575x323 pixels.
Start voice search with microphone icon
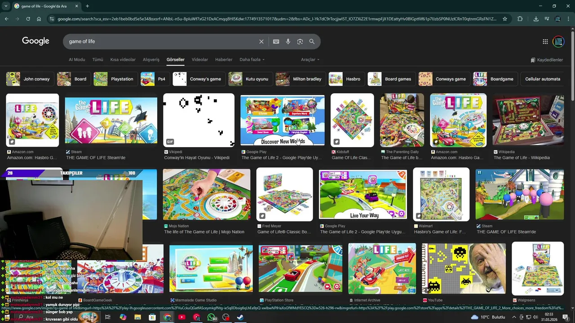(288, 41)
